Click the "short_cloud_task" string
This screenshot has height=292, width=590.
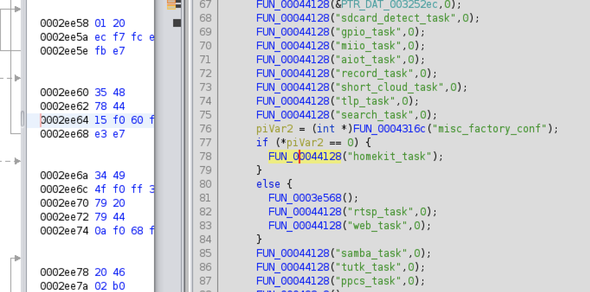[x=390, y=87]
